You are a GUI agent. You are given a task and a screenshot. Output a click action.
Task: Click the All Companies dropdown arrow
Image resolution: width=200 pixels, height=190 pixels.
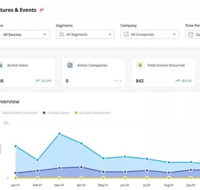174,34
